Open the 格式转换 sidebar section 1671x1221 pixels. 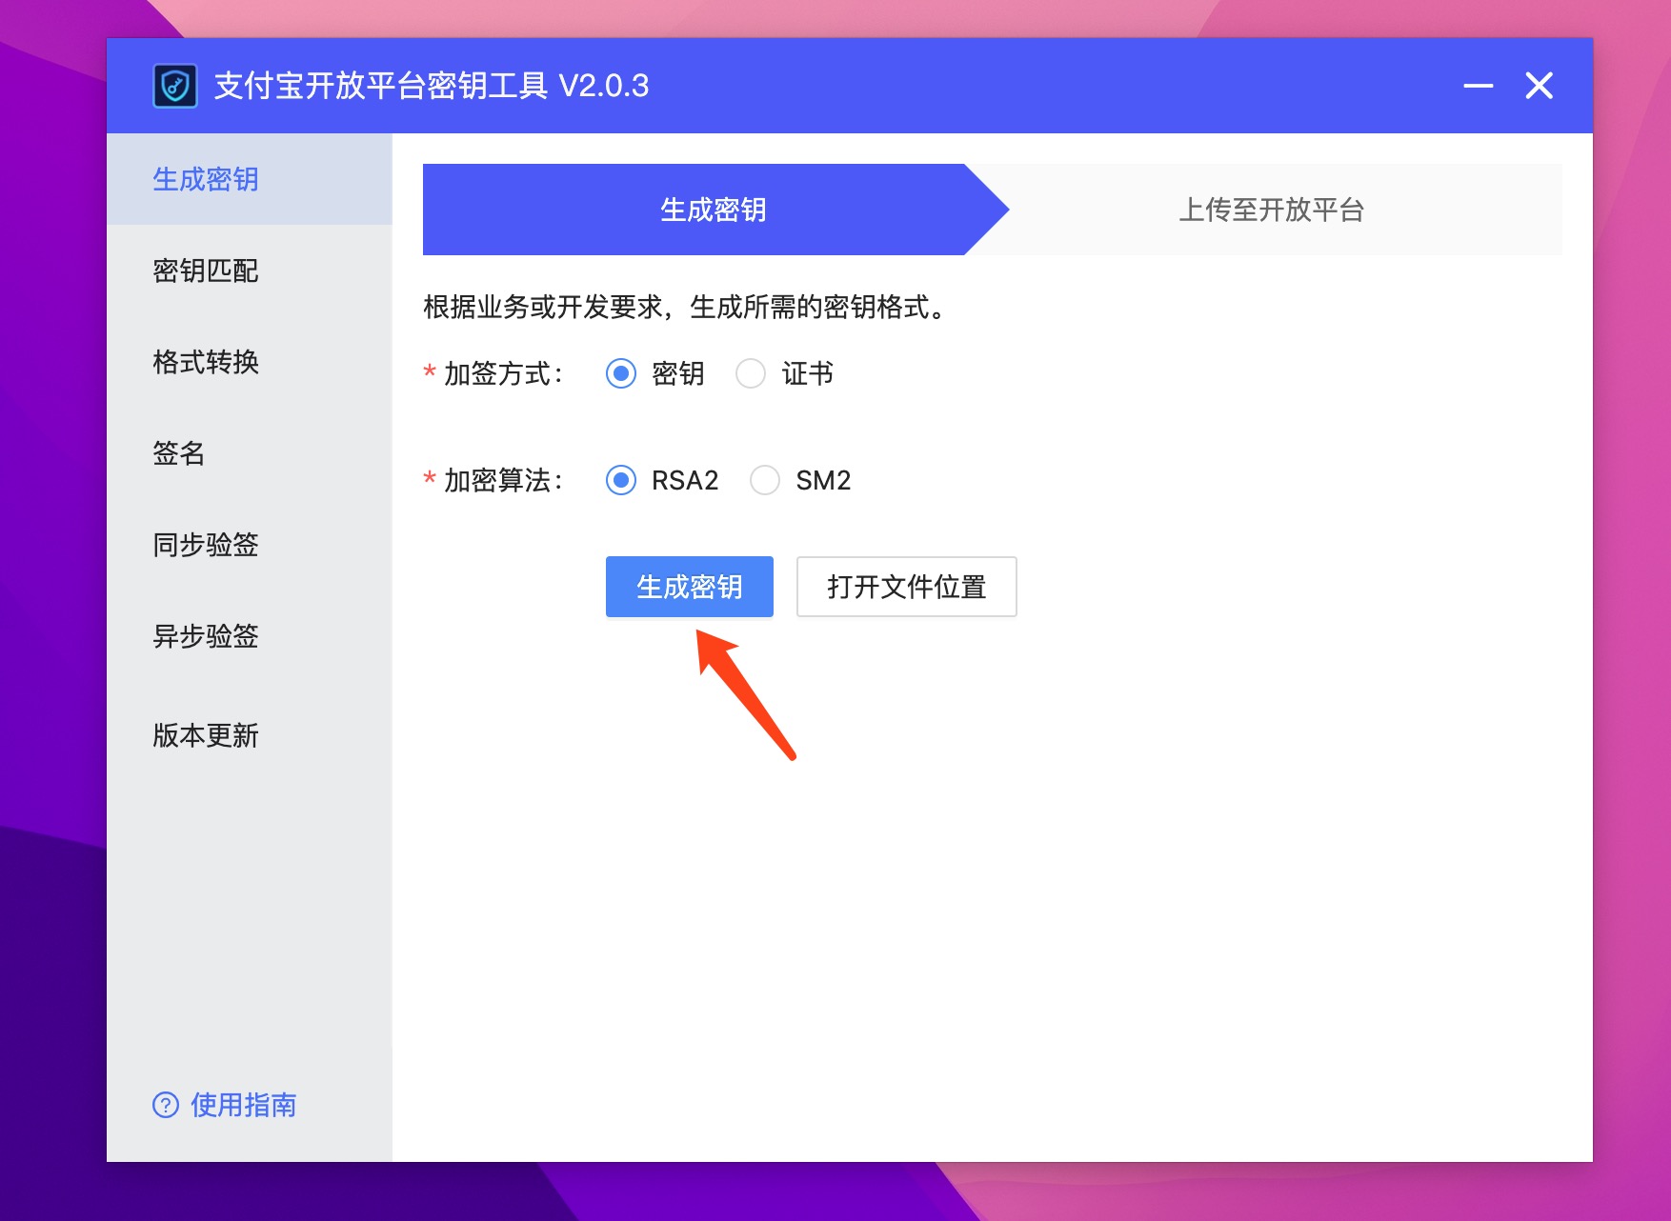206,362
